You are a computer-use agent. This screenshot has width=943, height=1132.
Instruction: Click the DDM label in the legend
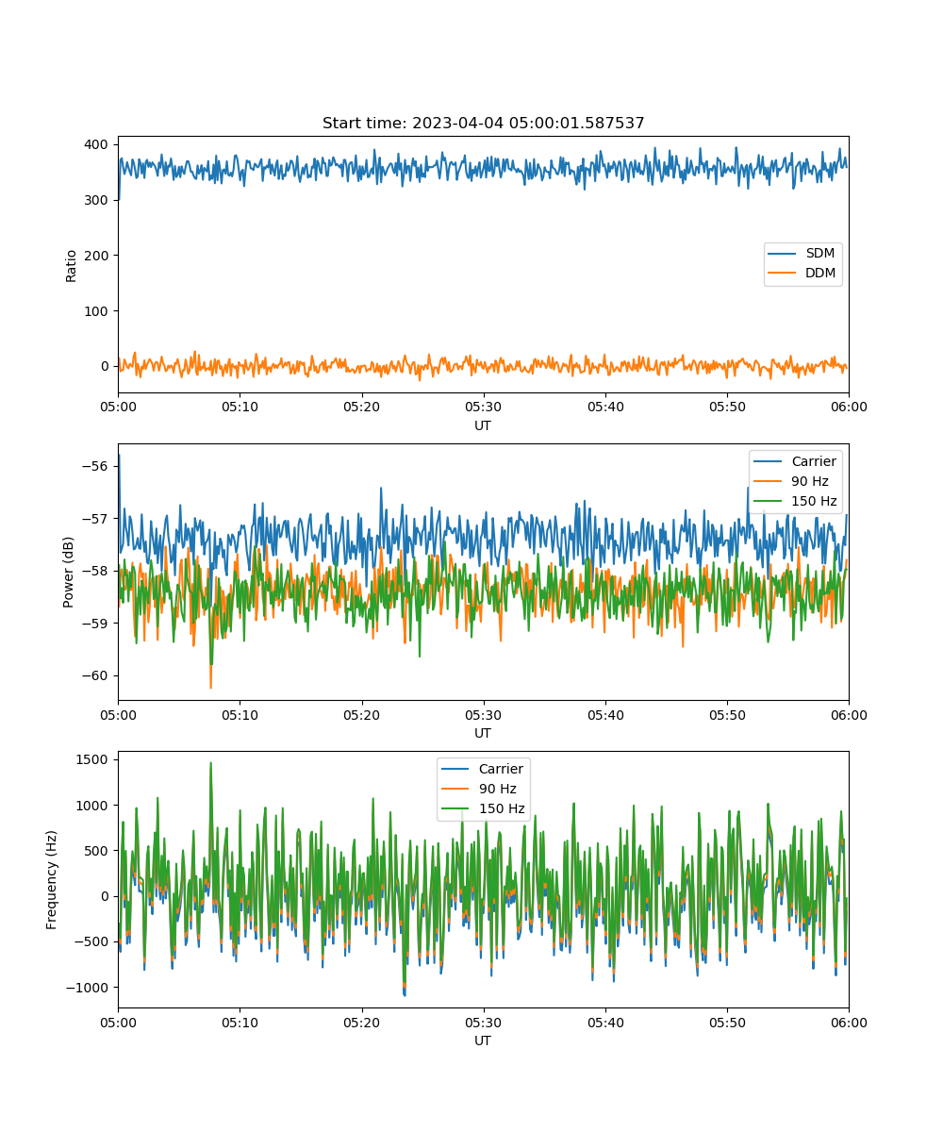(x=820, y=274)
